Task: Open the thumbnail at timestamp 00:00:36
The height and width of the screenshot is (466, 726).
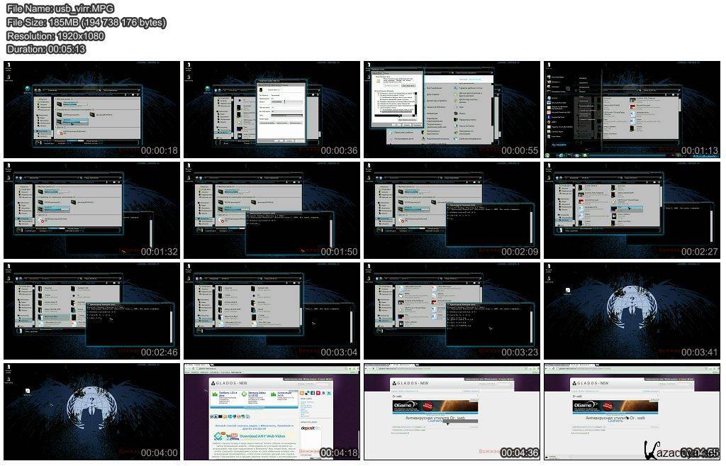Action: click(x=273, y=110)
